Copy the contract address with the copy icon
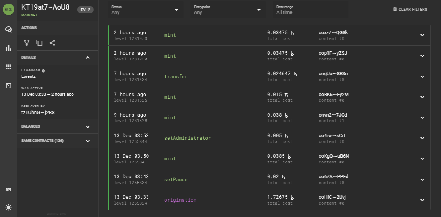Image resolution: width=441 pixels, height=217 pixels. tap(39, 43)
